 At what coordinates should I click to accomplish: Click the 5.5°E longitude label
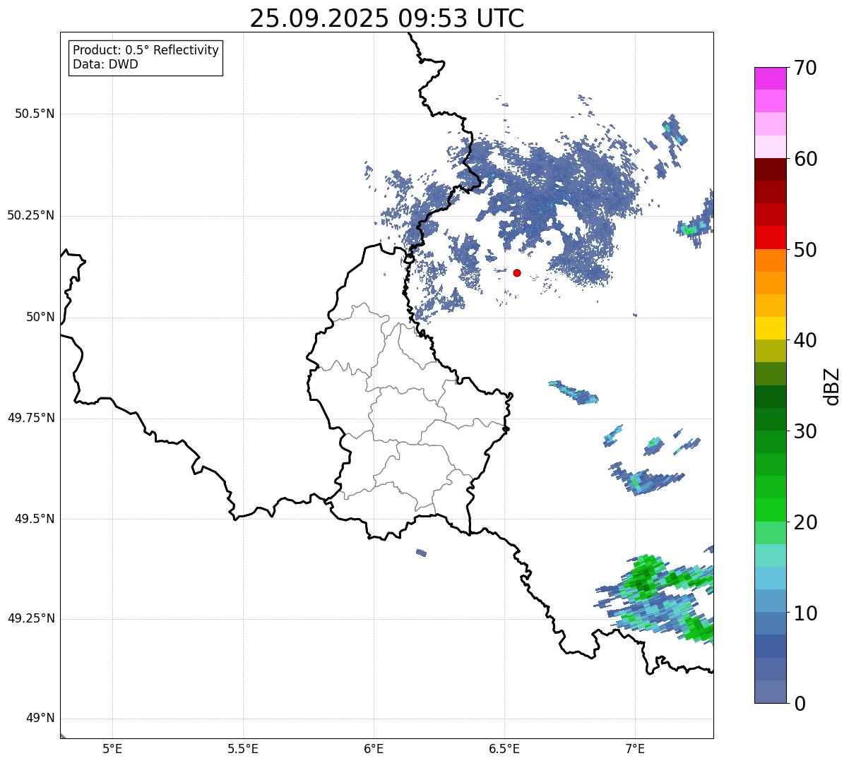243,749
